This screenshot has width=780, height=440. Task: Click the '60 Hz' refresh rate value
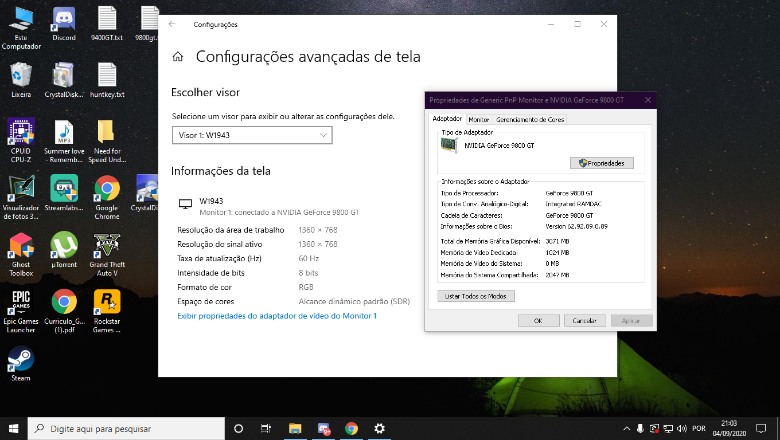point(309,258)
